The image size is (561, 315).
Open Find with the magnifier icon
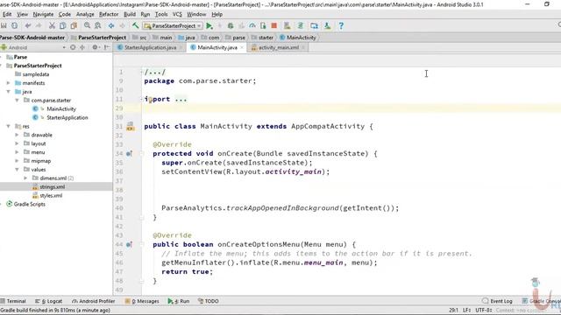tap(87, 25)
